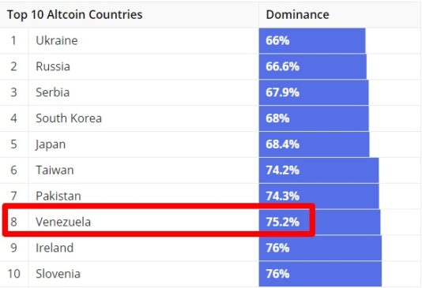Click South Korea in the list

[x=69, y=118]
